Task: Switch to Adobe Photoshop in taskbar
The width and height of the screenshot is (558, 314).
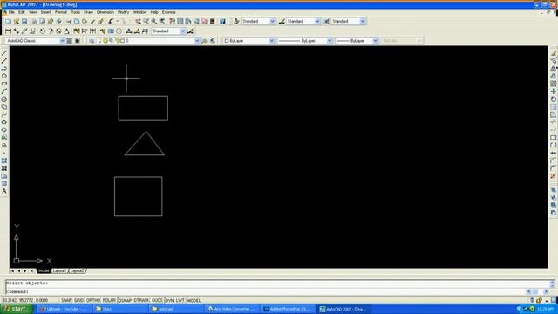Action: coord(288,309)
